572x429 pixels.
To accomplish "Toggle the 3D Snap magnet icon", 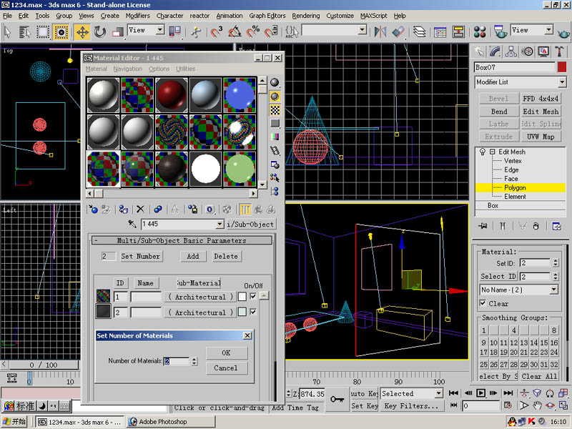I will pos(217,32).
